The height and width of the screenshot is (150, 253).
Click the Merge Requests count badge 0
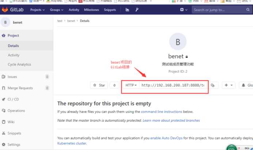pyautogui.click(x=47, y=88)
